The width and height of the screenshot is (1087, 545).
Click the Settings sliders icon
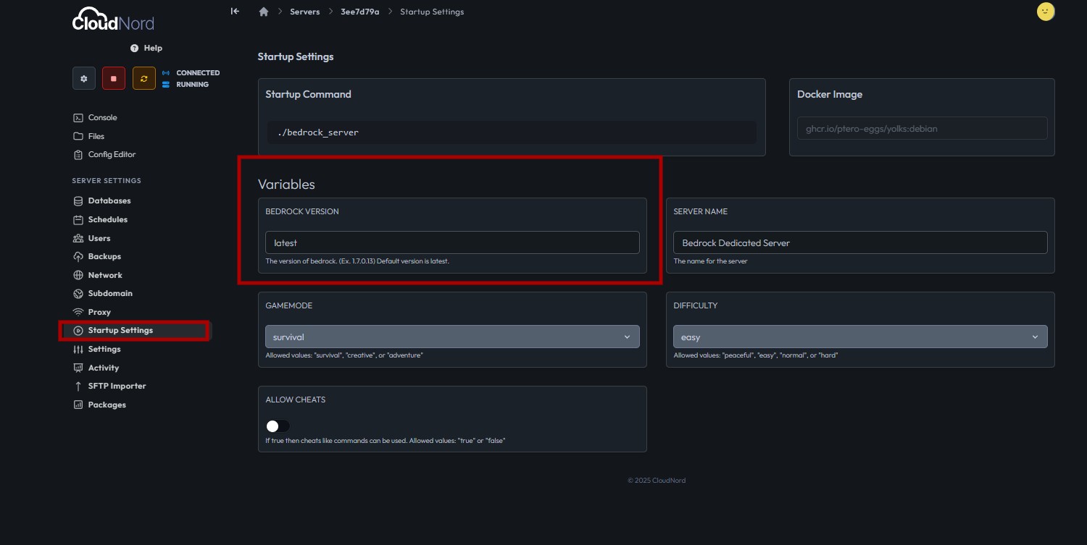click(78, 349)
